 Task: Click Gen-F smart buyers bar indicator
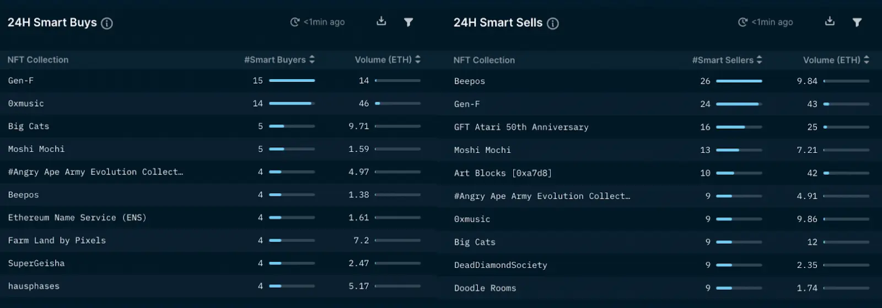292,80
